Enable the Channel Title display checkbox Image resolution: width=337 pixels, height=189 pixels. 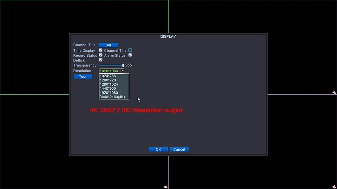(x=130, y=50)
